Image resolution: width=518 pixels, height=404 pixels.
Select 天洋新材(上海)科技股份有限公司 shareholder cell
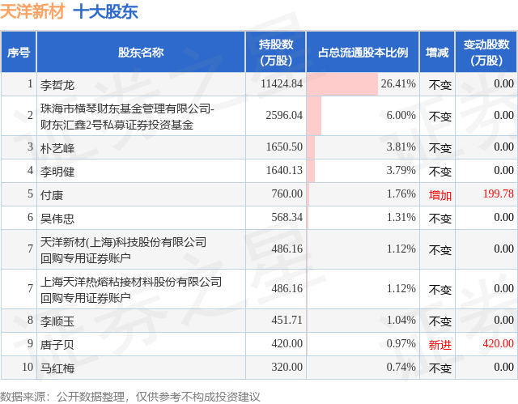141,249
